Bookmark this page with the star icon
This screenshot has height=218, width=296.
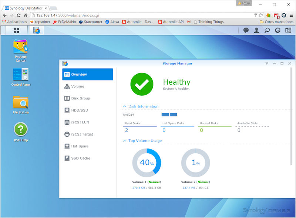pos(261,15)
